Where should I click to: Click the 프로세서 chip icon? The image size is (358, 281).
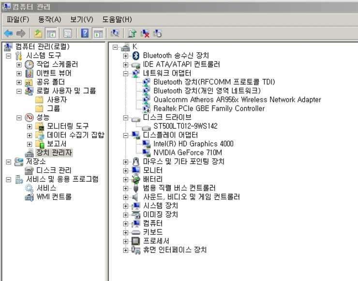(x=136, y=241)
